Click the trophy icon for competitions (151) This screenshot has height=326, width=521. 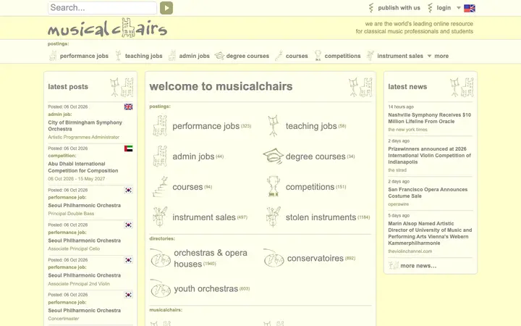coord(273,186)
